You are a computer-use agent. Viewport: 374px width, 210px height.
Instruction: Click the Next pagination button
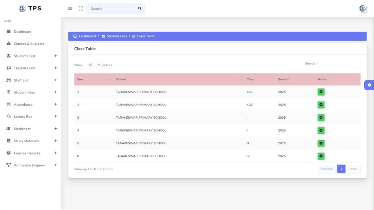353,169
